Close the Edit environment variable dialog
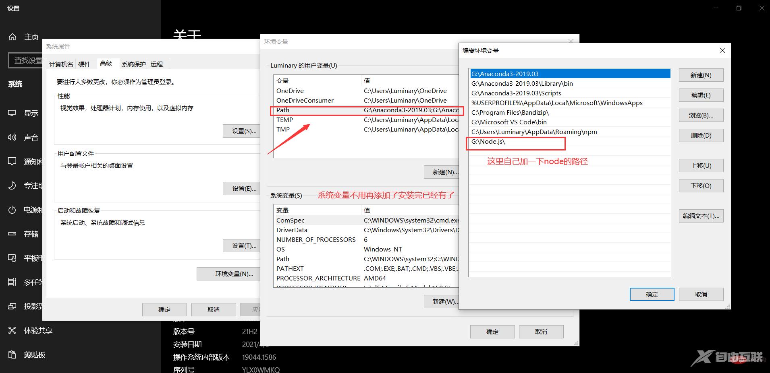Screen dimensions: 770x373 point(722,50)
